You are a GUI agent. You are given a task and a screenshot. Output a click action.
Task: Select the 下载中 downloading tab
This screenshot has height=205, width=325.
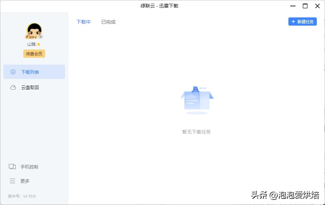coord(83,22)
